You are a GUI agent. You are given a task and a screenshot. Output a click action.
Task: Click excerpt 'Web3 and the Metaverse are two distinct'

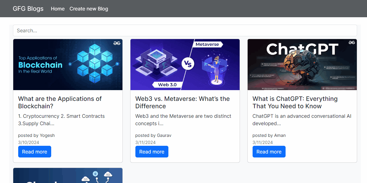(x=183, y=116)
